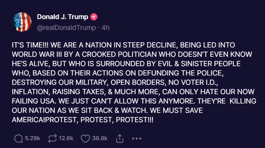View the 5.29k replies count

point(33,138)
